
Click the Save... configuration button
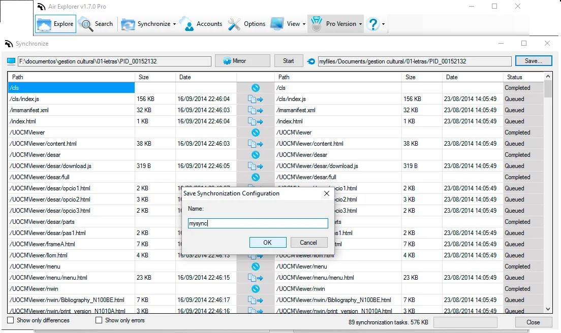[x=534, y=61]
